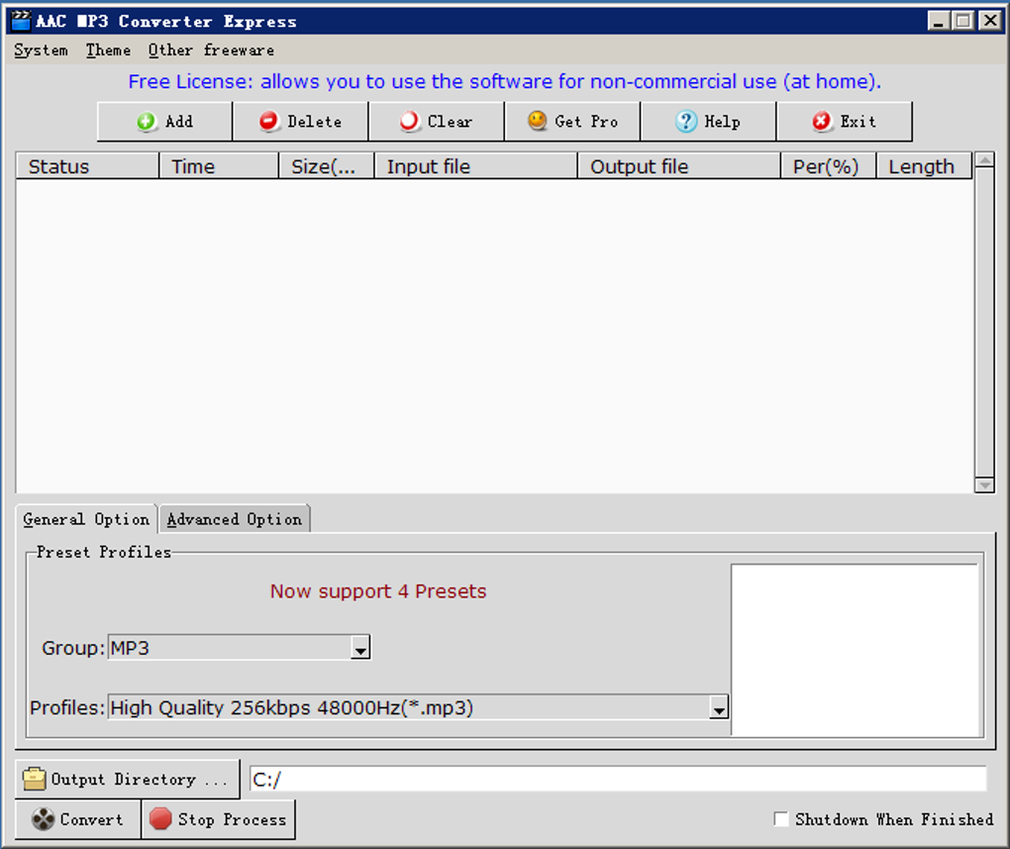Click the Per(%) column header
This screenshot has height=849, width=1010.
[x=829, y=166]
